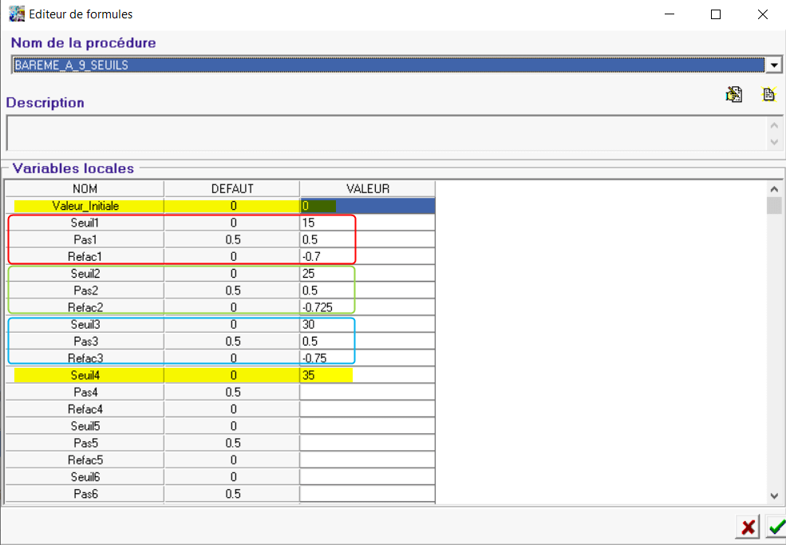Click the VALEUR column header
786x545 pixels.
[367, 189]
